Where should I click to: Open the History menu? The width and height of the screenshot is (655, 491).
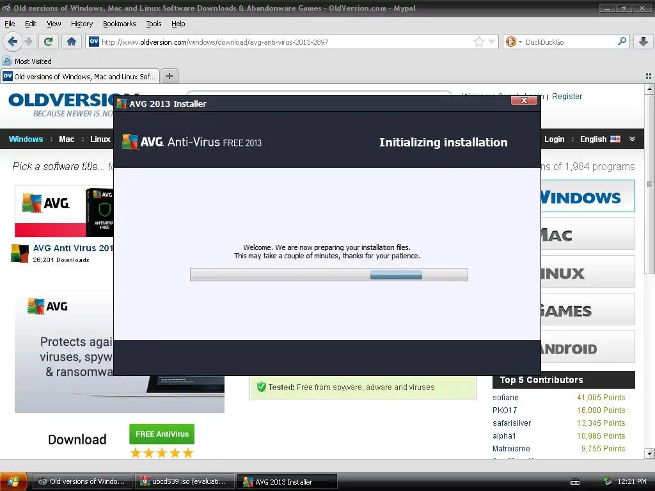81,24
